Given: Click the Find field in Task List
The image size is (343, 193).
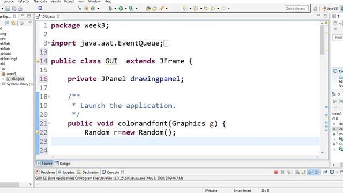Looking at the screenshot, I should [338, 38].
